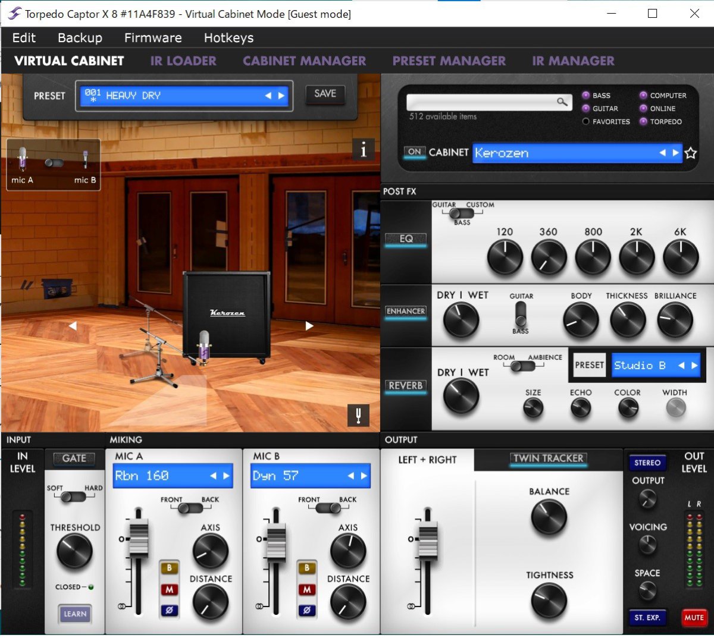714x638 pixels.
Task: Click the Twin Tracker Tightness knob
Action: pyautogui.click(x=549, y=600)
